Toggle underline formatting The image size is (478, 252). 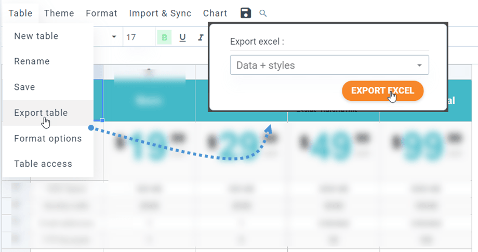(x=182, y=37)
